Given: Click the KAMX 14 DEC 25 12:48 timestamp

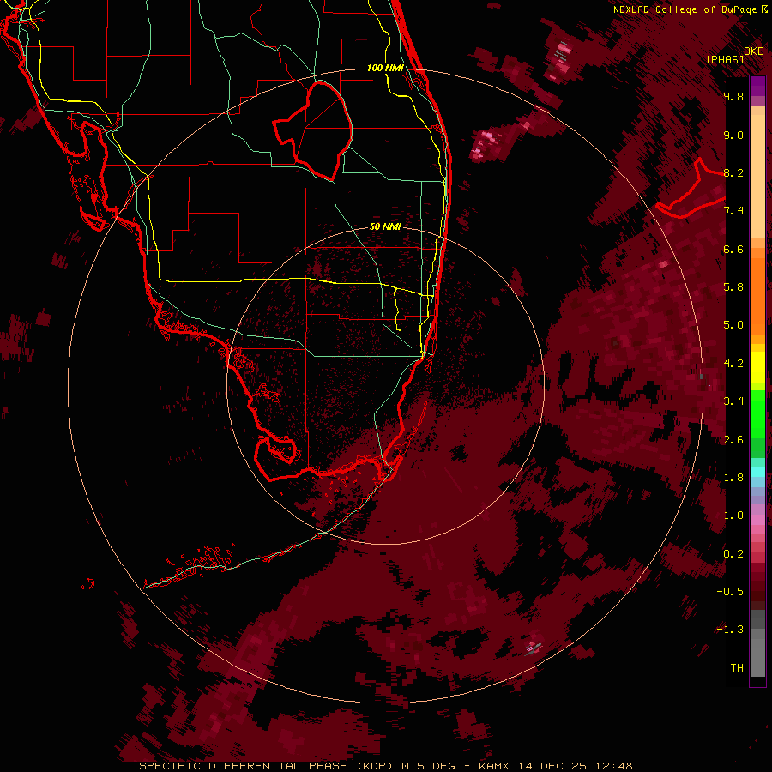Looking at the screenshot, I should (556, 766).
